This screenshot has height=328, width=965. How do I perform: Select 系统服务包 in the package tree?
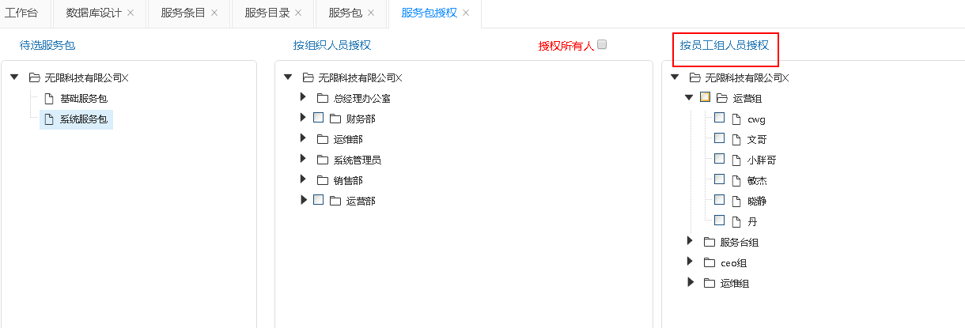(x=83, y=119)
